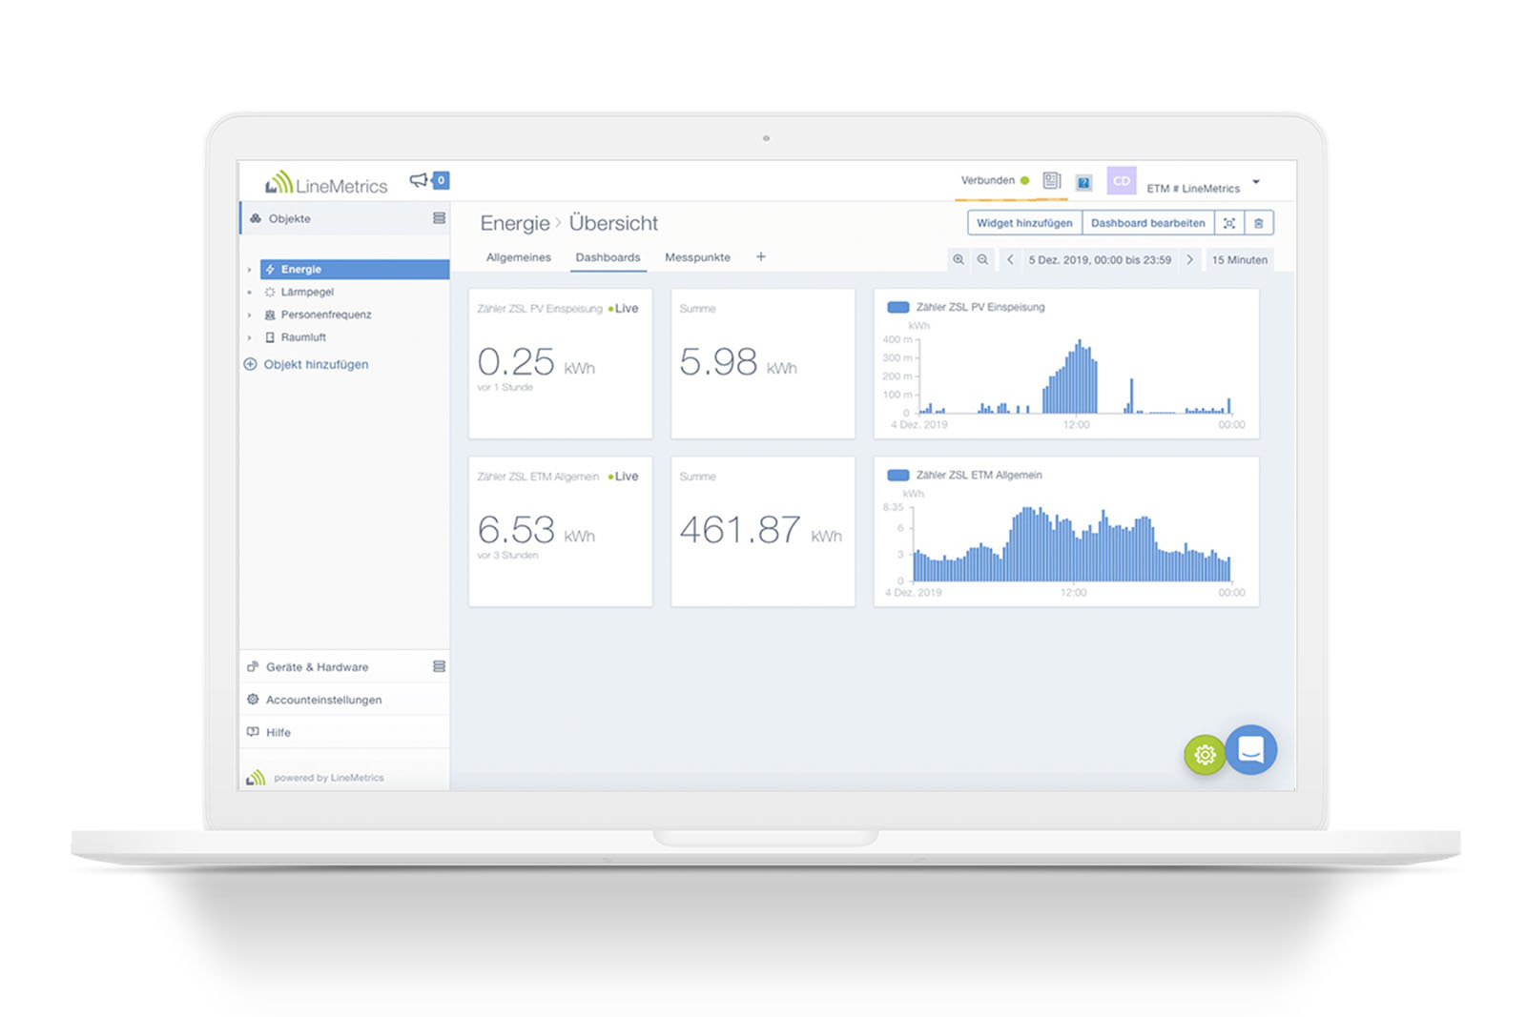Click the list icon beside Objekte header
1526x1017 pixels.
[438, 218]
